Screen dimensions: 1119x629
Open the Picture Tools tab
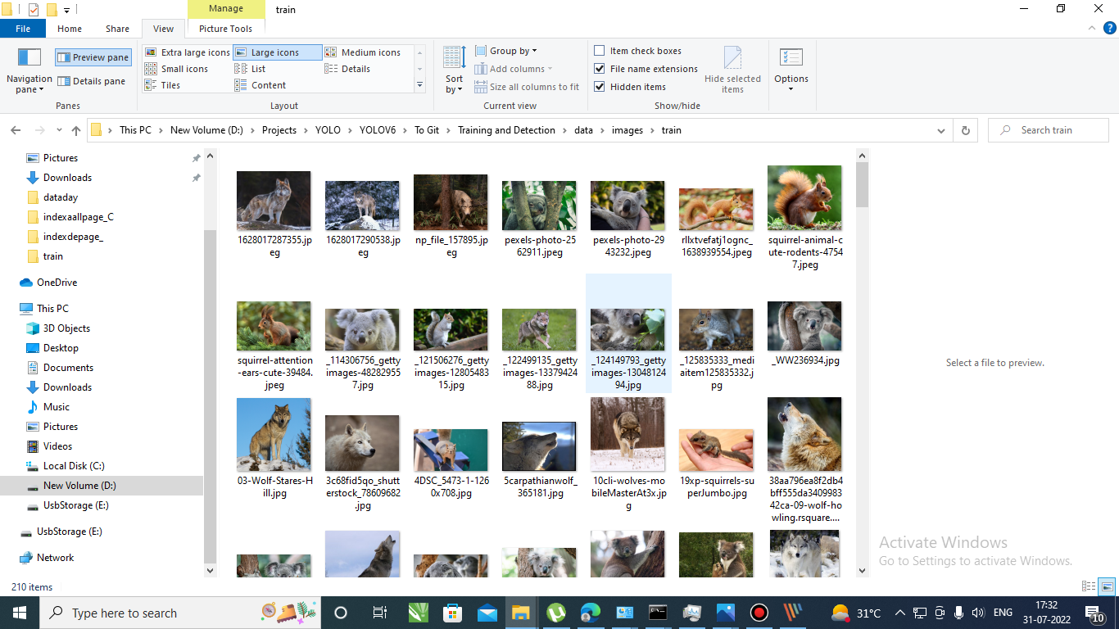coord(226,29)
